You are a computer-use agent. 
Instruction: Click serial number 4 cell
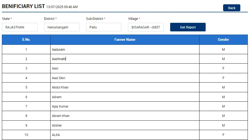[x=26, y=78]
